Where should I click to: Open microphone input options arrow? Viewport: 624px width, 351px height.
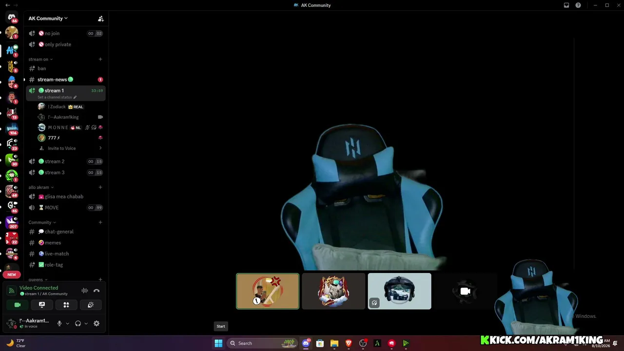[x=67, y=323]
